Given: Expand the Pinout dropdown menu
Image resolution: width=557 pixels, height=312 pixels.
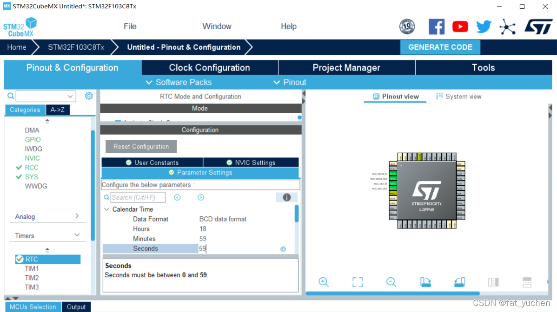Looking at the screenshot, I should pos(290,82).
